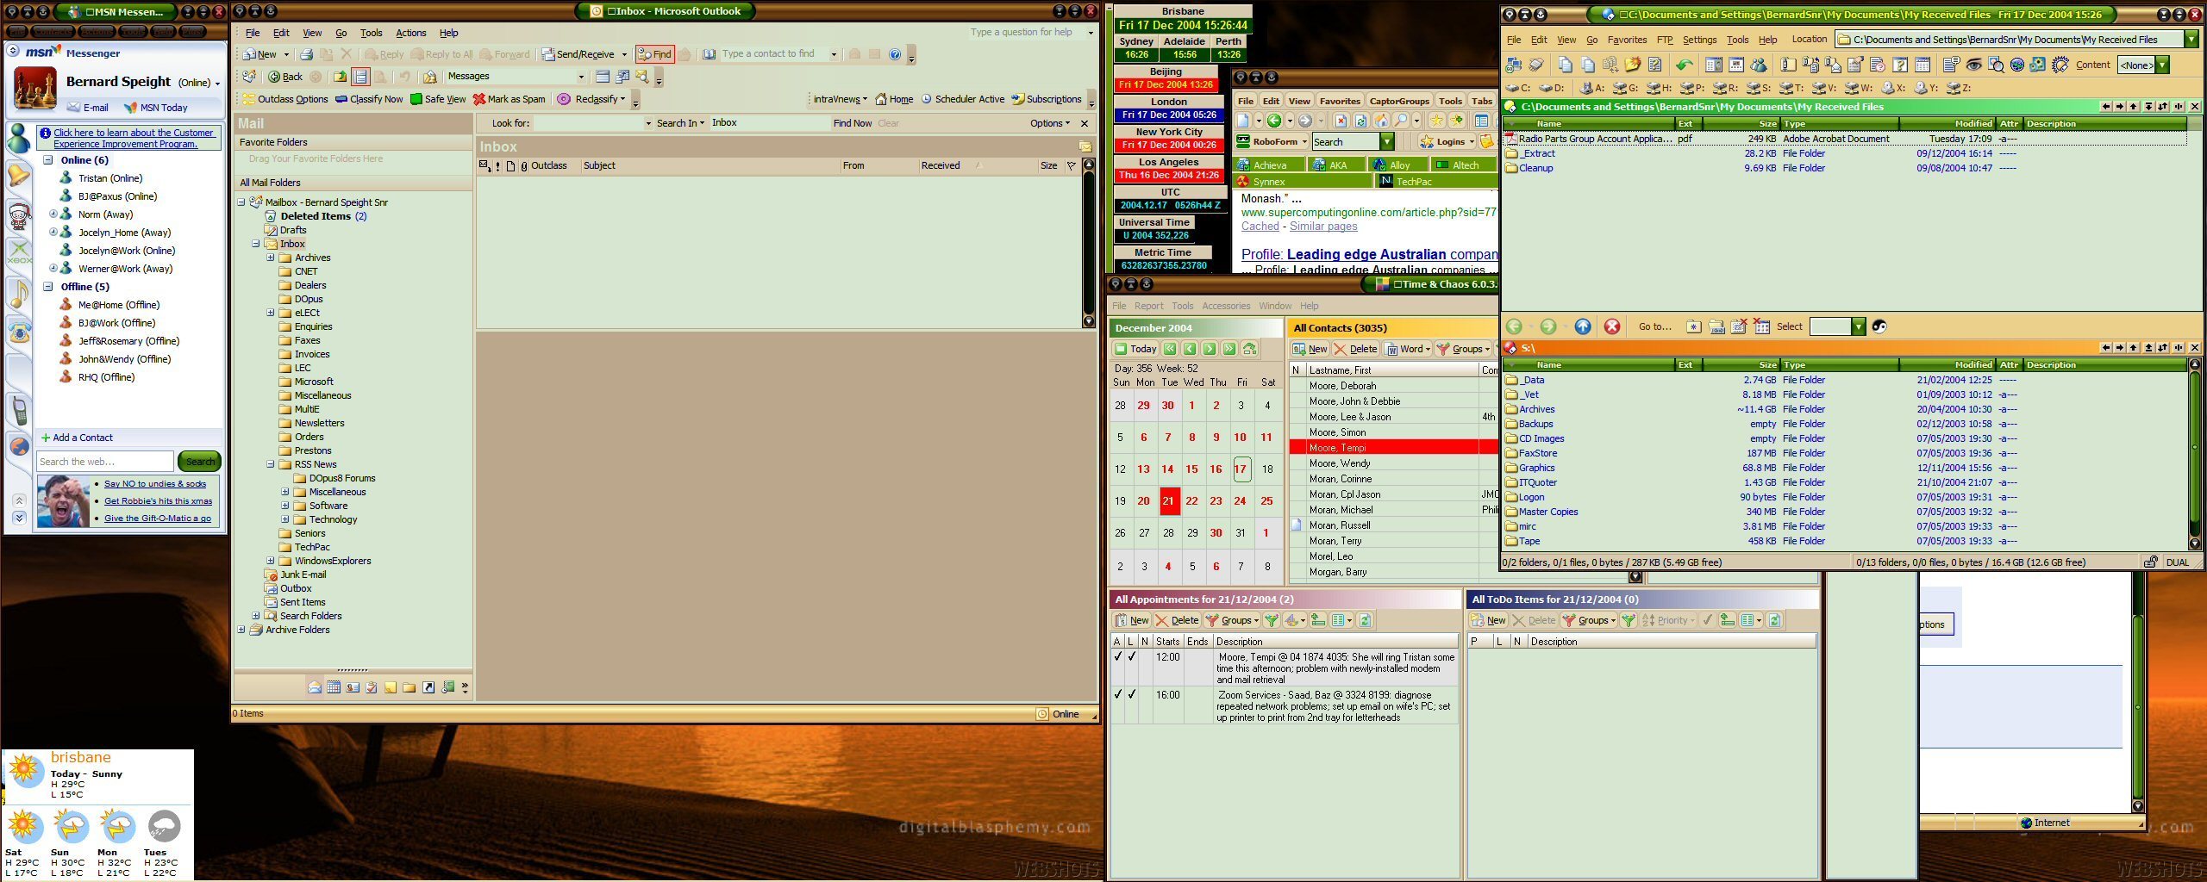
Task: Toggle the Reading Pane icon in Outlook
Action: [360, 77]
